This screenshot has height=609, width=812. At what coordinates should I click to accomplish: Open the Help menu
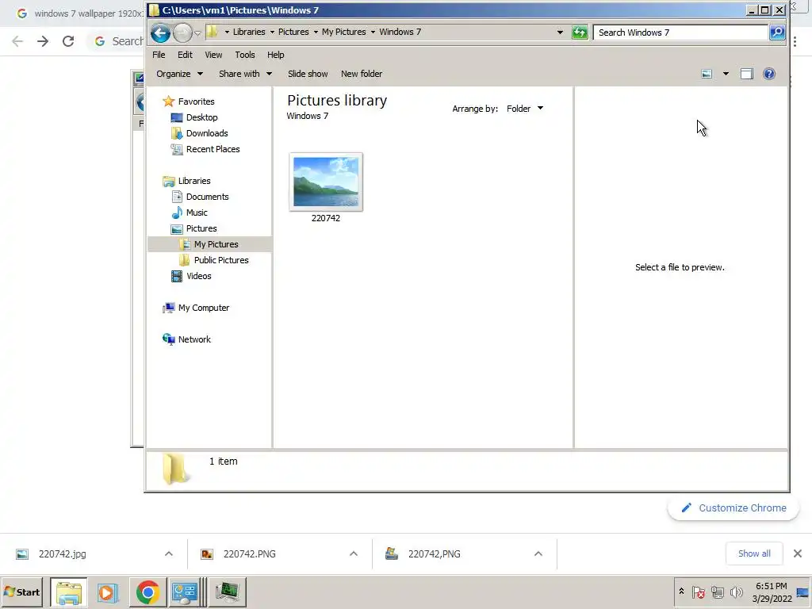275,55
